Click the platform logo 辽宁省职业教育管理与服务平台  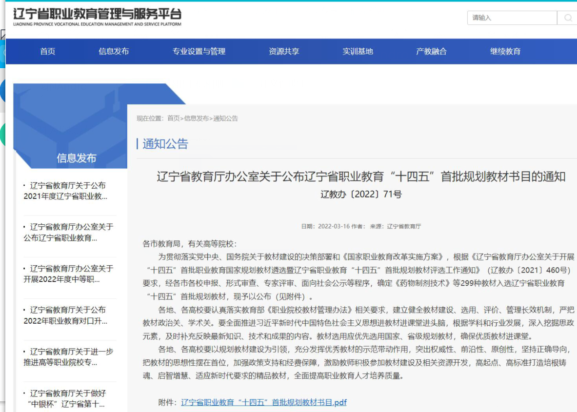[x=97, y=17]
